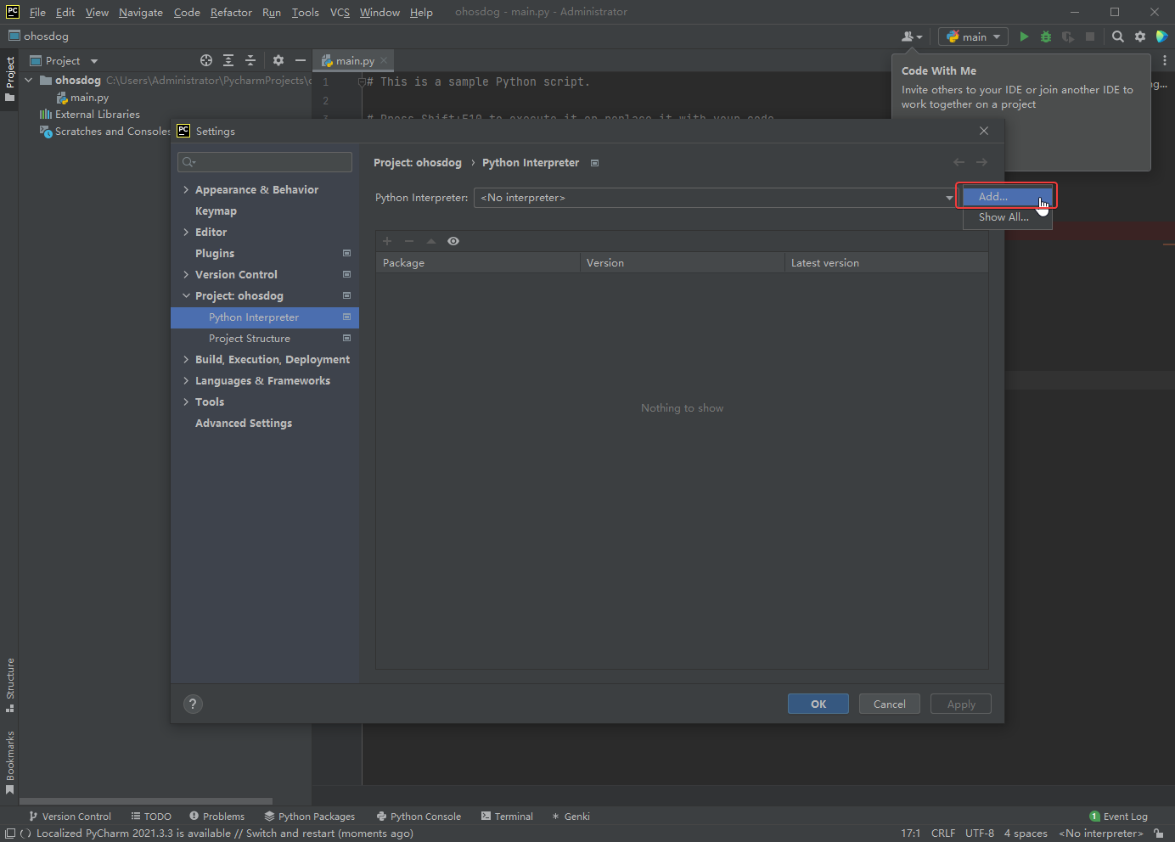
Task: Click the forward arrow in Settings header
Action: coord(981,162)
